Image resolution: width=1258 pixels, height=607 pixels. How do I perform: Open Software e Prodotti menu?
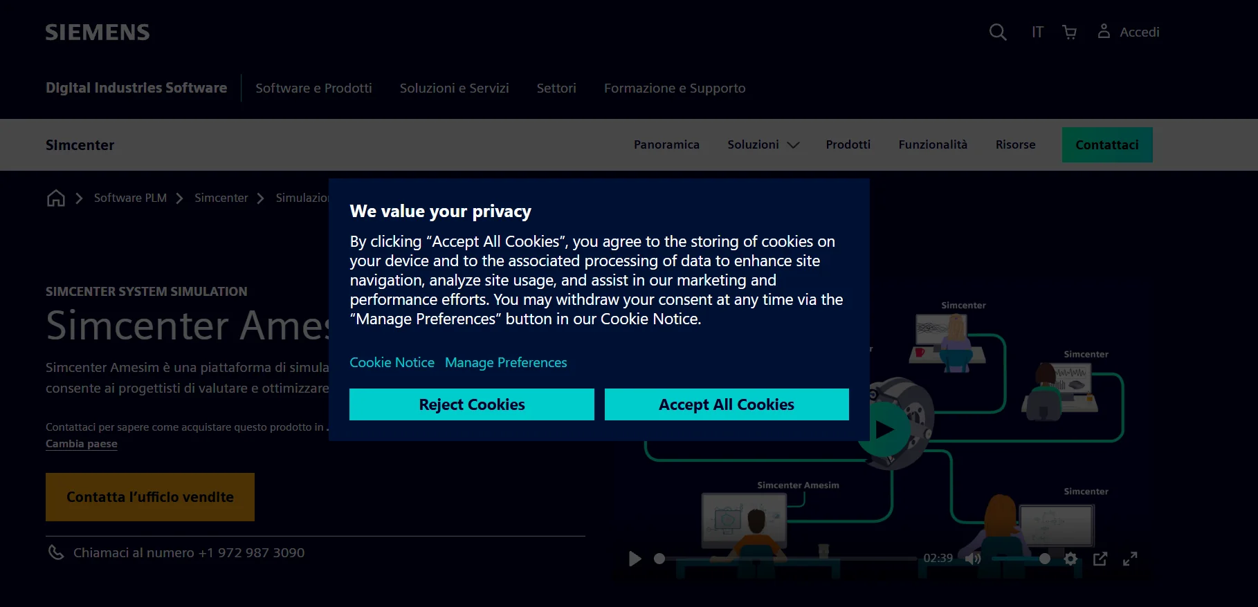pos(313,88)
